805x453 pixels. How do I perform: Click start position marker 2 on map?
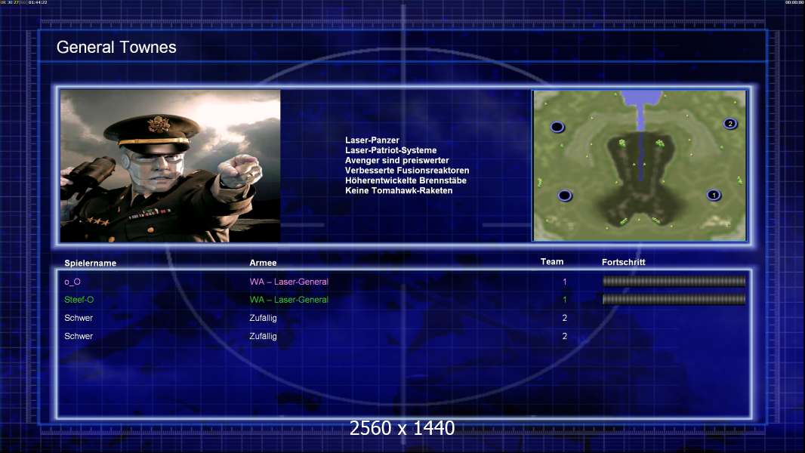729,123
